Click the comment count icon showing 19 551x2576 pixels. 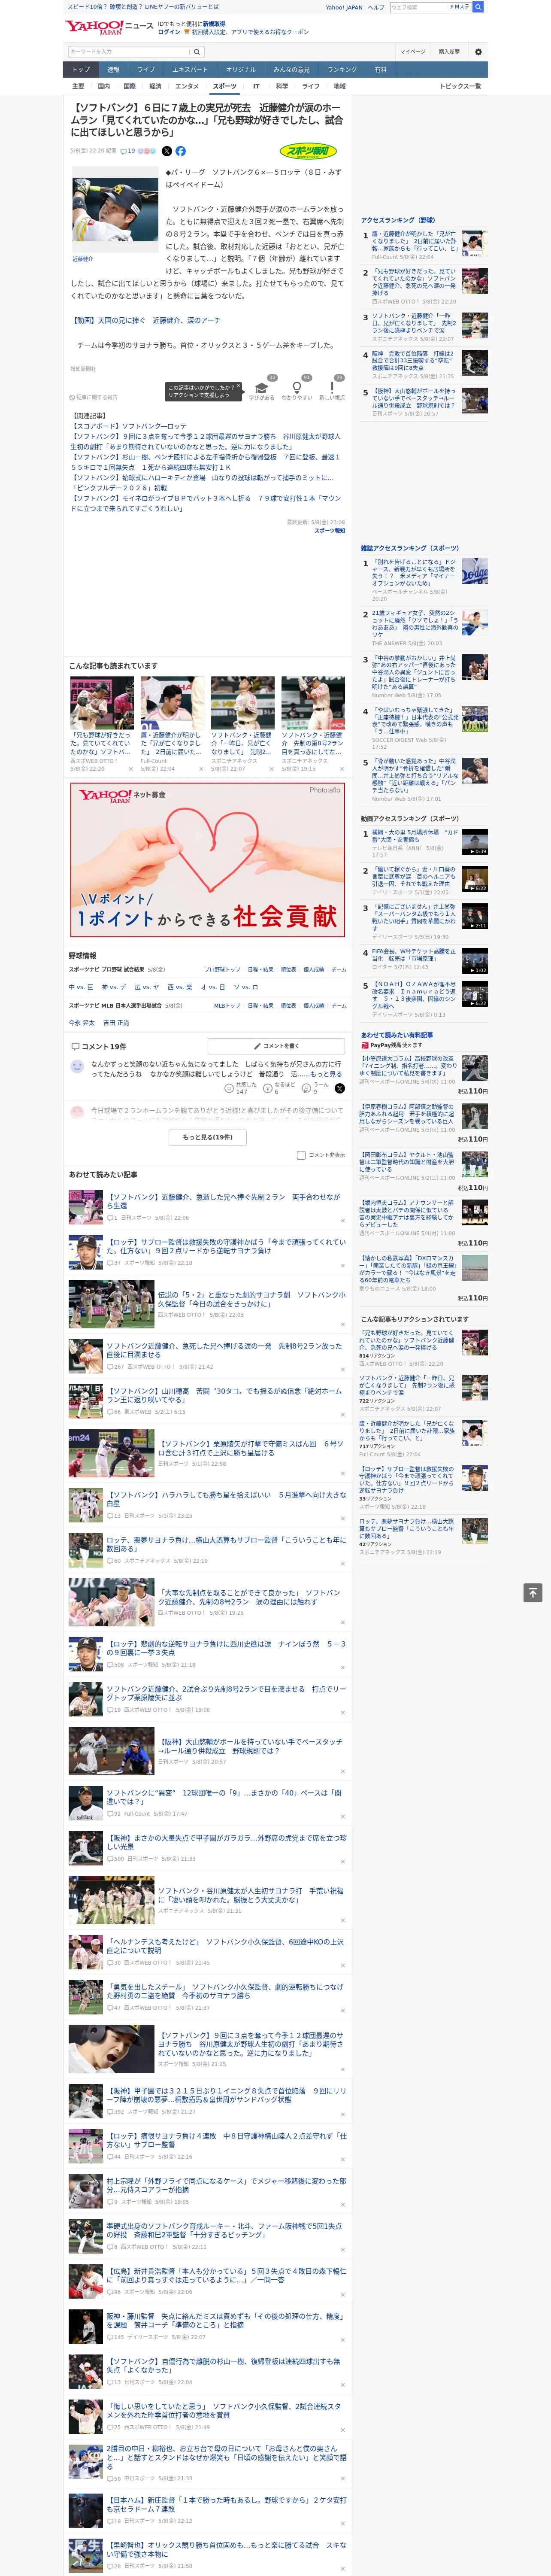point(127,151)
